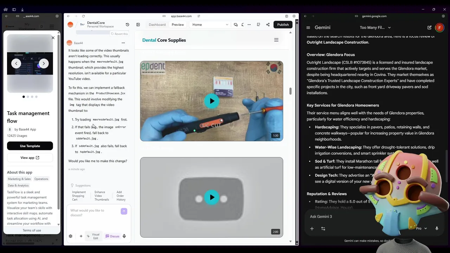Open the GitHub integration icon

pos(258,25)
